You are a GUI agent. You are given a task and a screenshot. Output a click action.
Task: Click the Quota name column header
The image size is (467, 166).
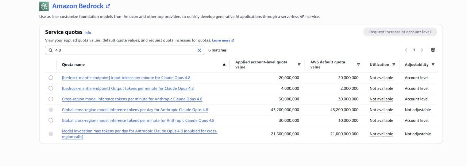click(73, 65)
